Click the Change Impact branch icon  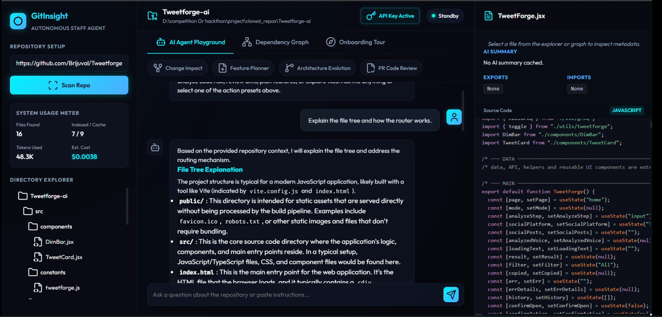pos(158,68)
